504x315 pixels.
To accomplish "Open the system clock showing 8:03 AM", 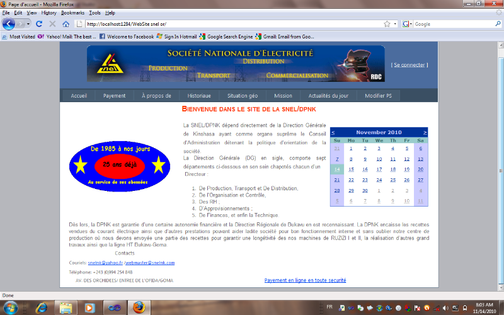I will [485, 308].
